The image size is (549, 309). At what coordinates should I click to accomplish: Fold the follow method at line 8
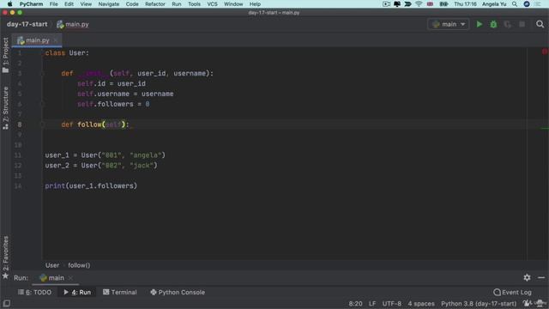pos(43,124)
